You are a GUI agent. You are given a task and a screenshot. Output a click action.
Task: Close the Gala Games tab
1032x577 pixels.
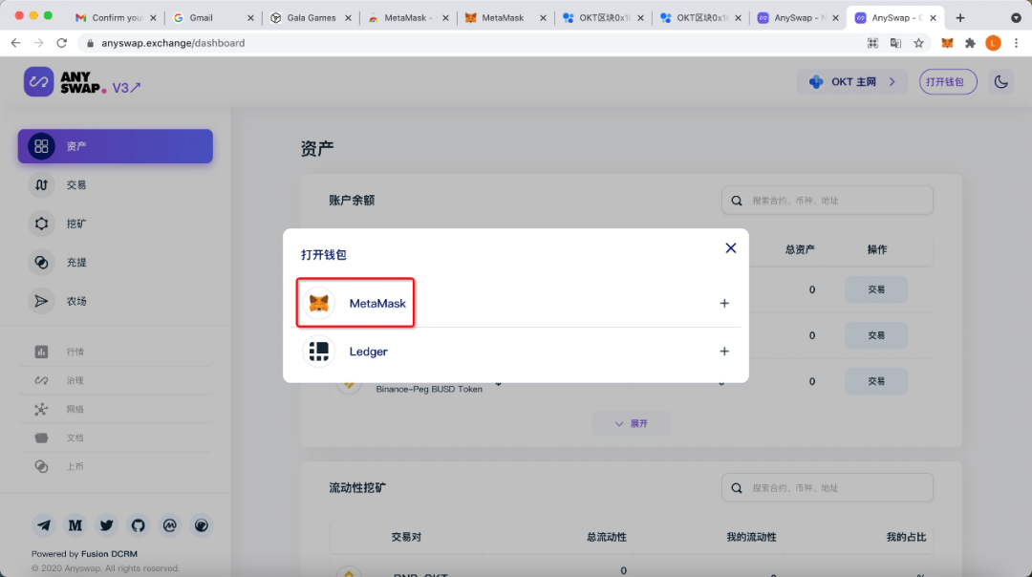tap(348, 18)
